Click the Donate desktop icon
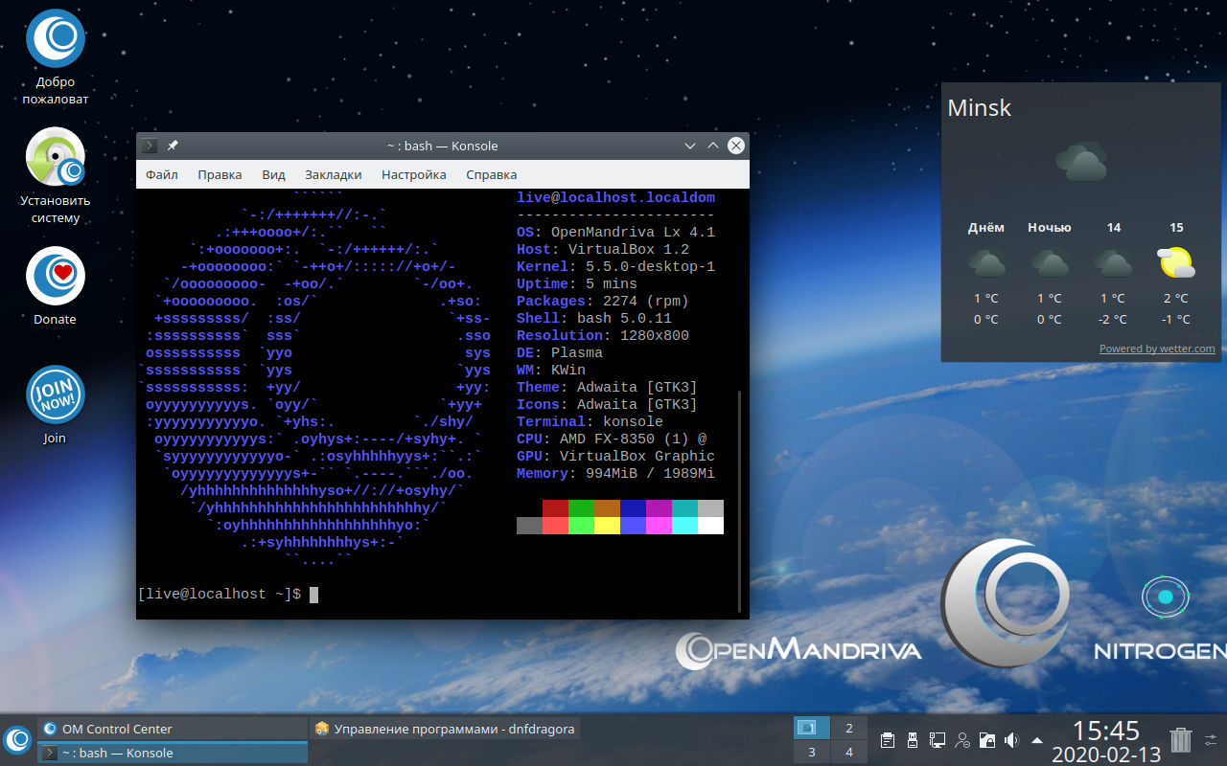This screenshot has width=1227, height=766. point(55,277)
